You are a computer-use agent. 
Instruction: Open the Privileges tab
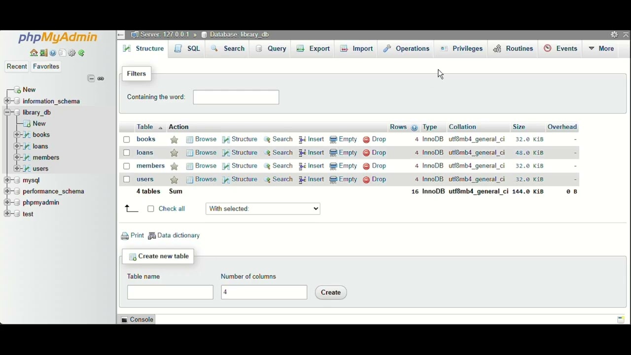461,48
